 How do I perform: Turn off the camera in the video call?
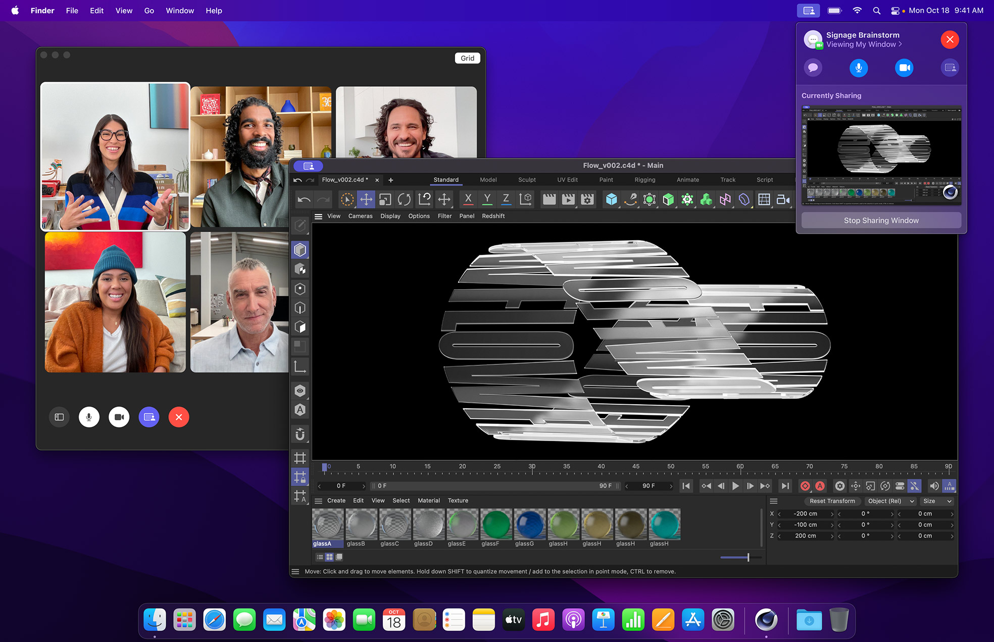point(119,417)
